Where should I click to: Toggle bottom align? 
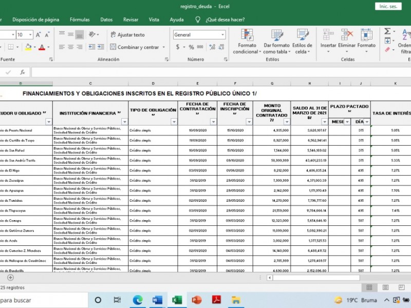pyautogui.click(x=80, y=34)
